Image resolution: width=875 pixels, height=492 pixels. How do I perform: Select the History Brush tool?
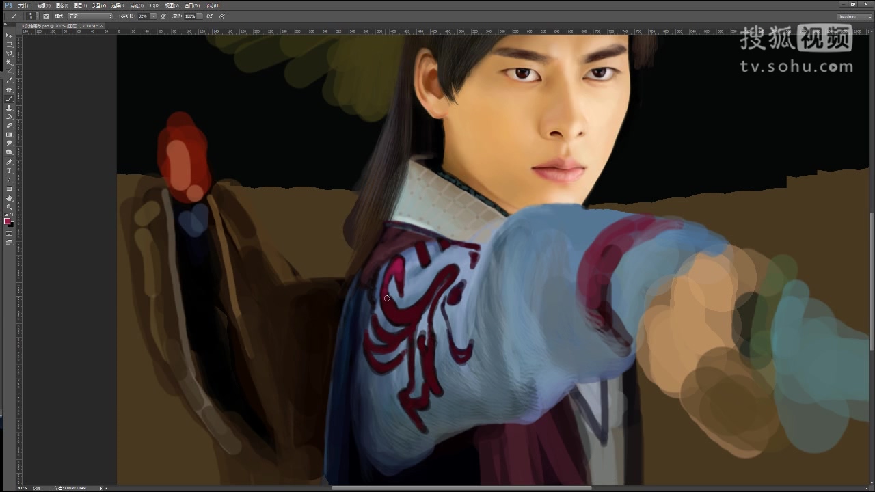[x=9, y=117]
